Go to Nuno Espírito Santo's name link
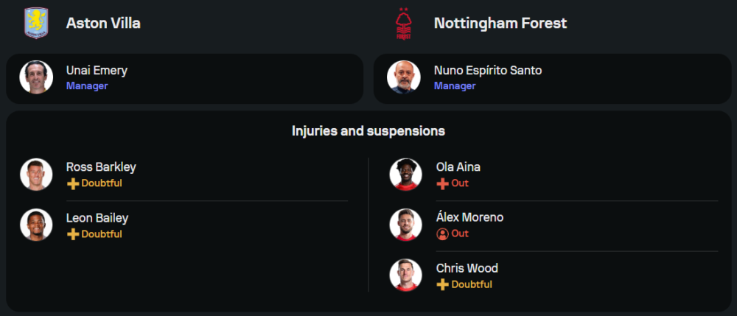 (488, 71)
